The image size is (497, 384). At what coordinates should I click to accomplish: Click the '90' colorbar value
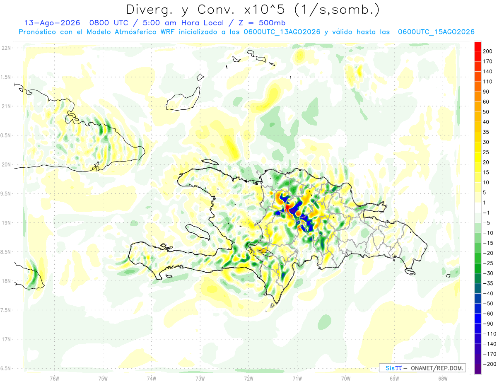(486, 92)
